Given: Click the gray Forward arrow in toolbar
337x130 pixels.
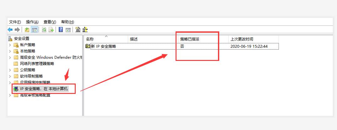Looking at the screenshot, I should point(17,30).
